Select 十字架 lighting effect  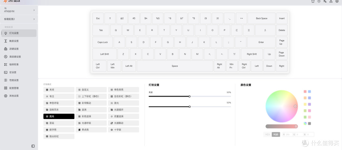[x=123, y=130]
